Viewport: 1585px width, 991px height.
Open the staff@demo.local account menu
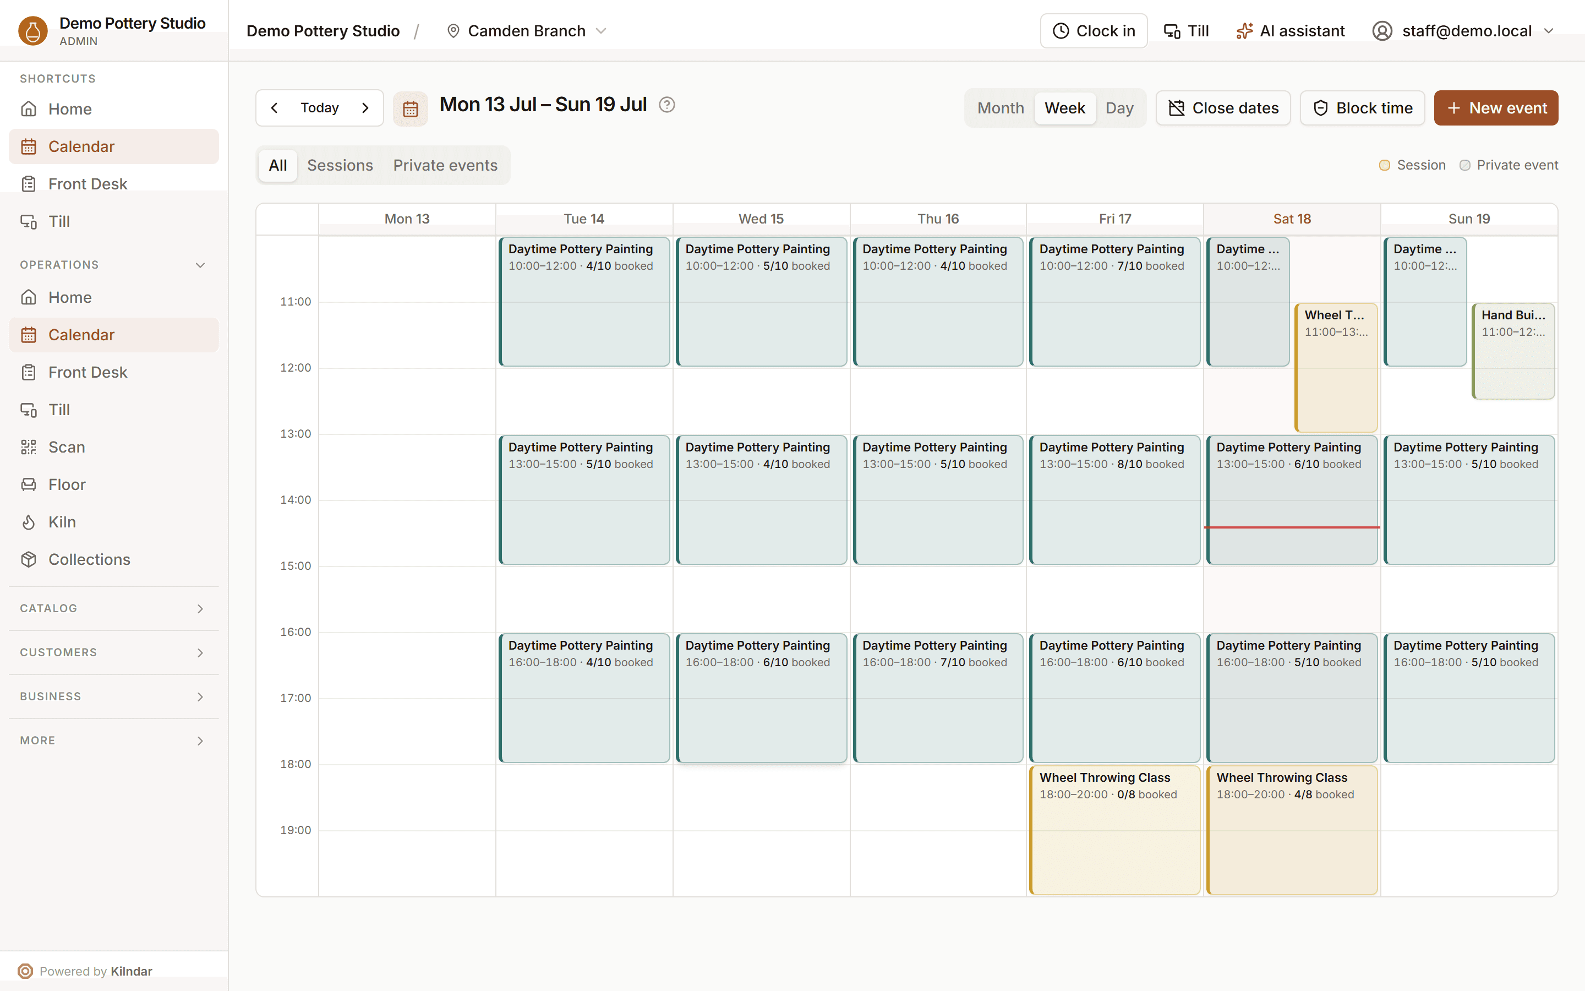pos(1462,31)
